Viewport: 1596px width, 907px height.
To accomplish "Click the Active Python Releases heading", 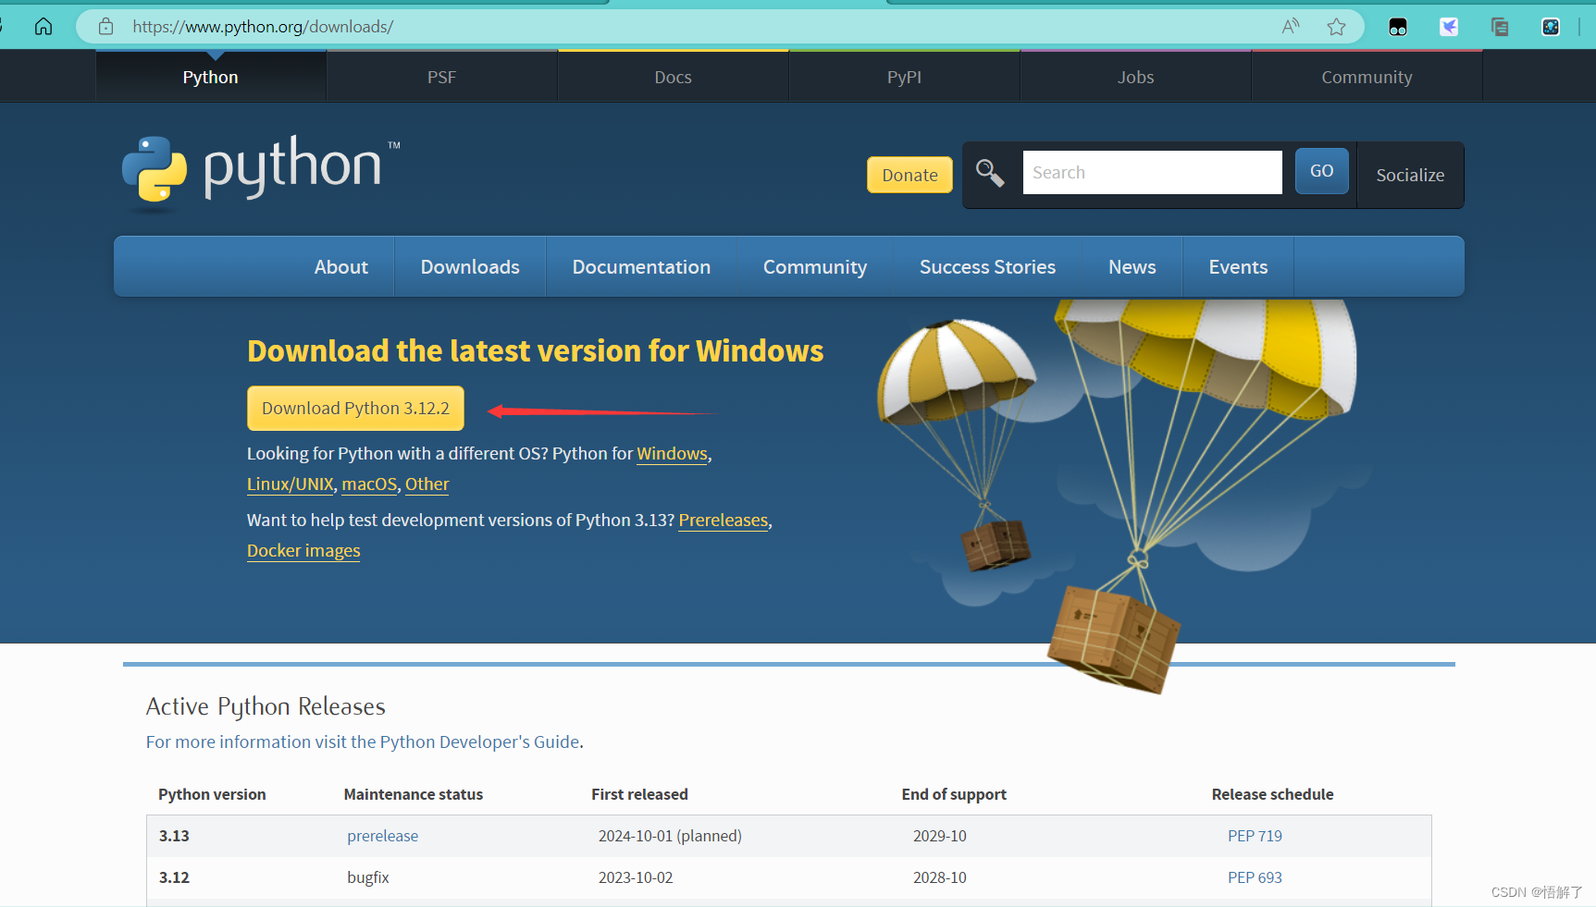I will point(266,706).
